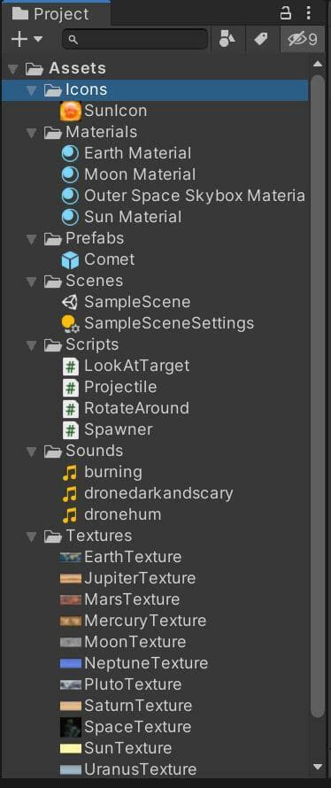Click the scrollbar down arrow

[x=318, y=767]
